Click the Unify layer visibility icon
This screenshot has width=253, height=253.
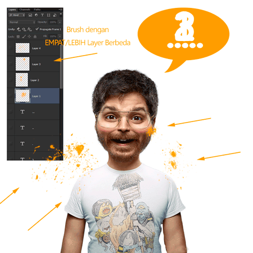click(24, 29)
